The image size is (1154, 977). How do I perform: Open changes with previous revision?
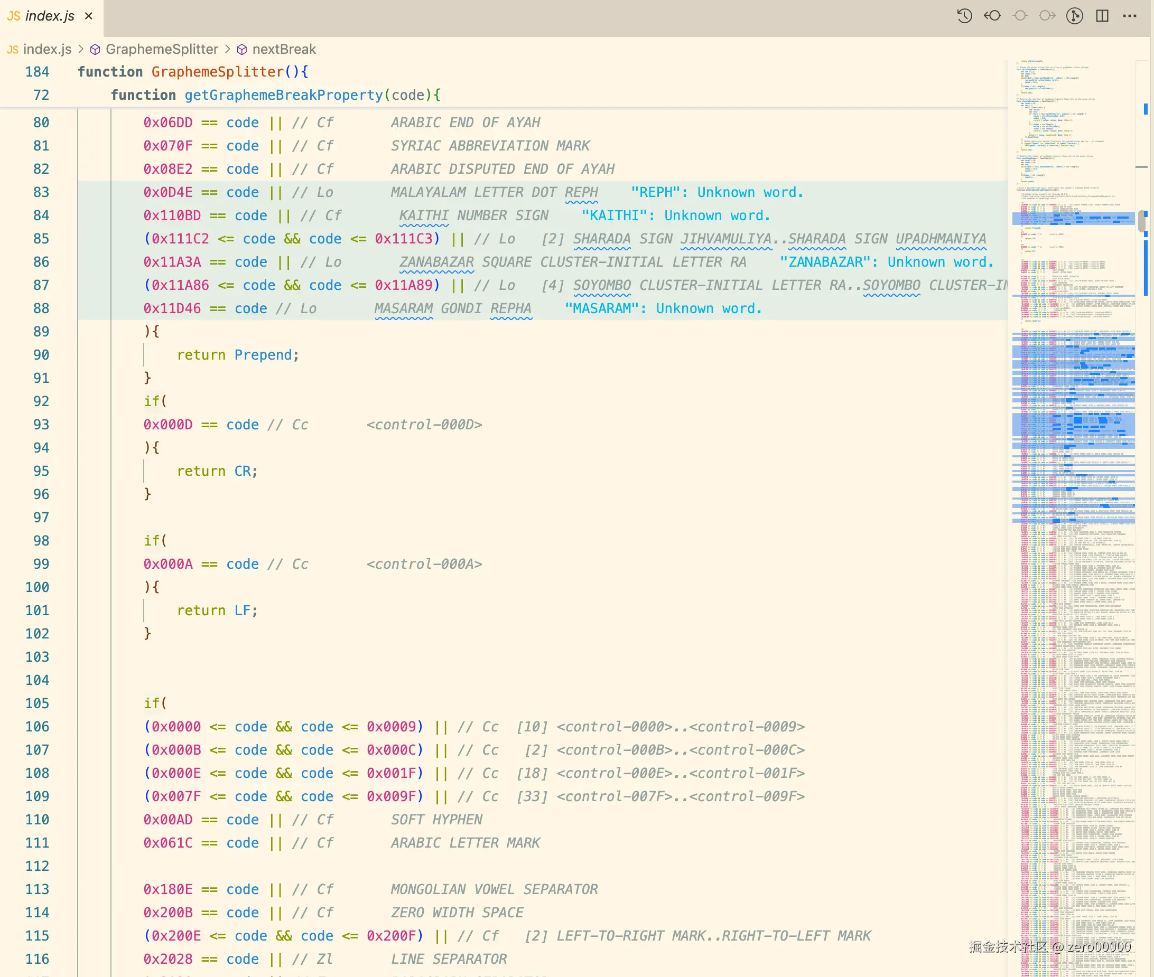tap(992, 15)
